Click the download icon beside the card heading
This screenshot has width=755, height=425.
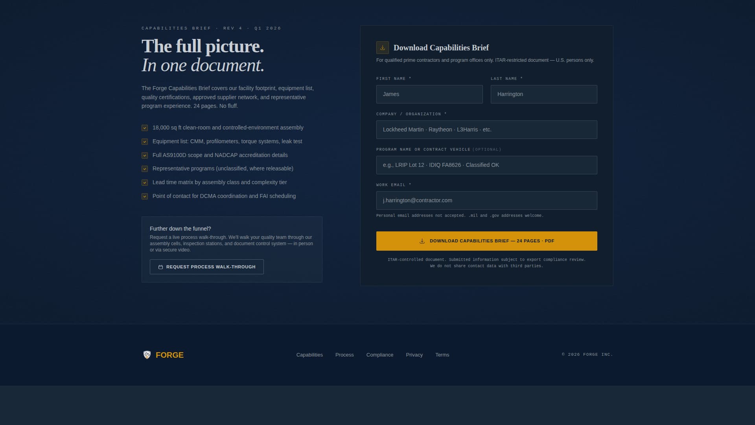[382, 47]
